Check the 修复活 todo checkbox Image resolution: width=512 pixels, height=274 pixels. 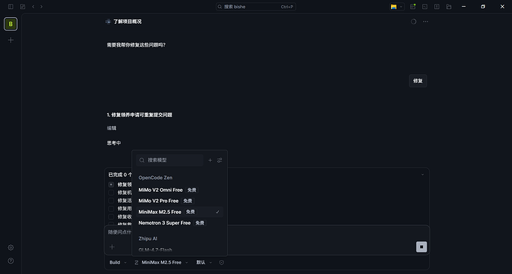coord(111,201)
